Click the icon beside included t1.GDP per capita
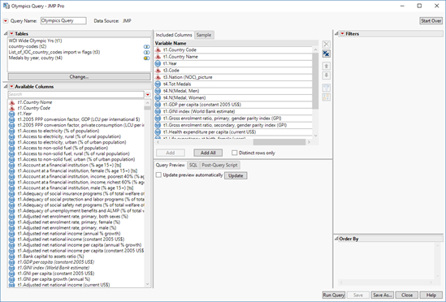This screenshot has height=302, width=446. tap(158, 105)
